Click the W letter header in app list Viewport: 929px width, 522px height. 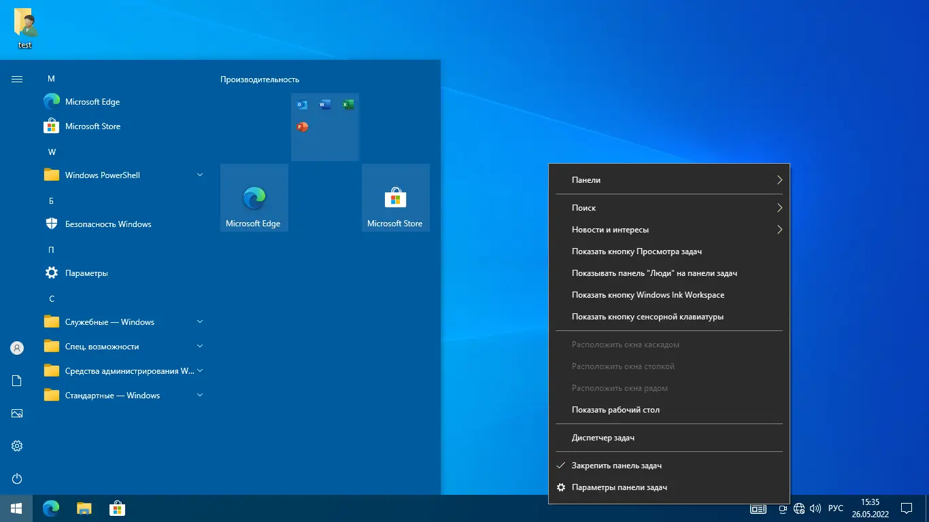[52, 152]
